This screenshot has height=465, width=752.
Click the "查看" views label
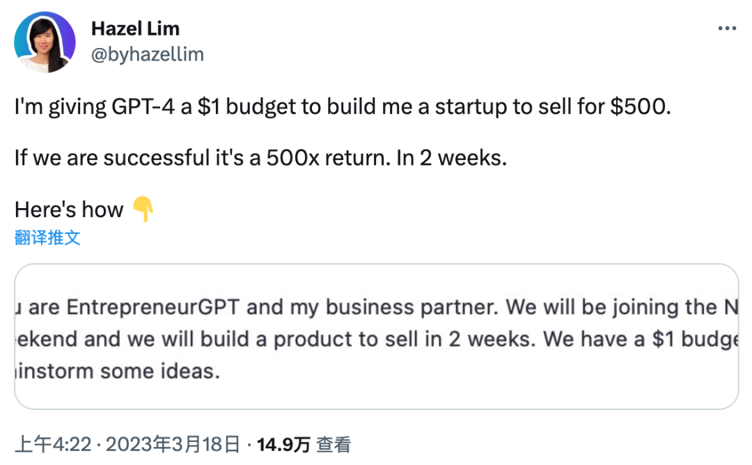tap(334, 444)
